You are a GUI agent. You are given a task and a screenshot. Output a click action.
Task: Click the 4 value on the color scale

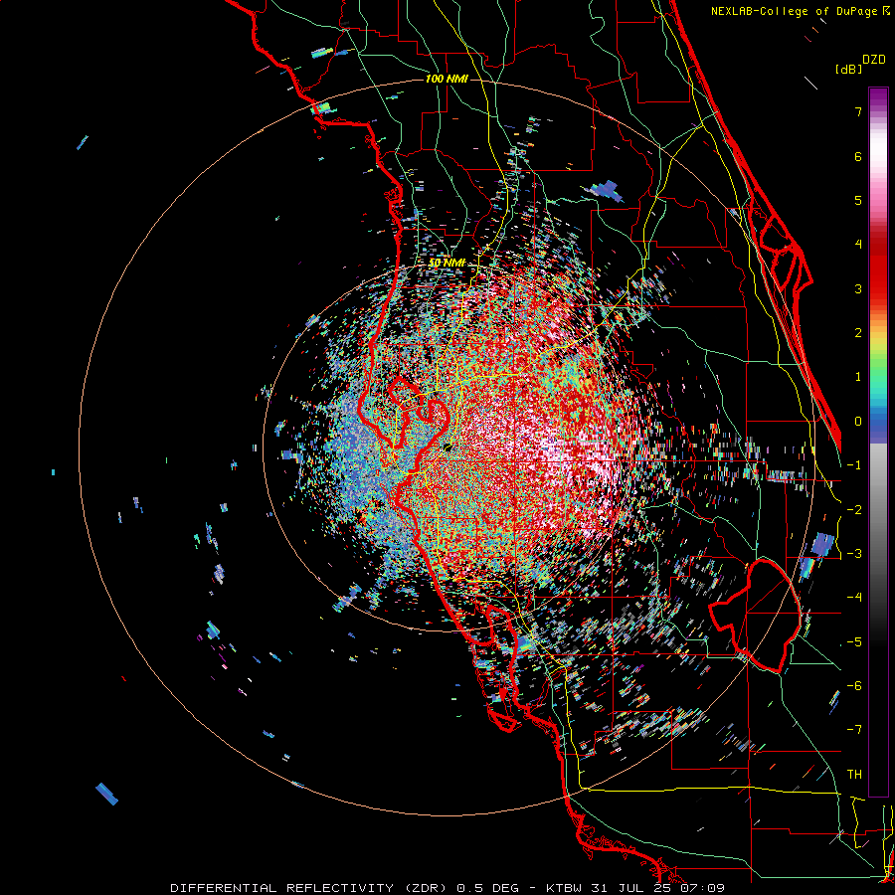858,245
